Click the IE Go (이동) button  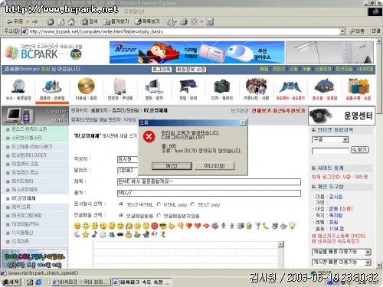click(x=358, y=31)
